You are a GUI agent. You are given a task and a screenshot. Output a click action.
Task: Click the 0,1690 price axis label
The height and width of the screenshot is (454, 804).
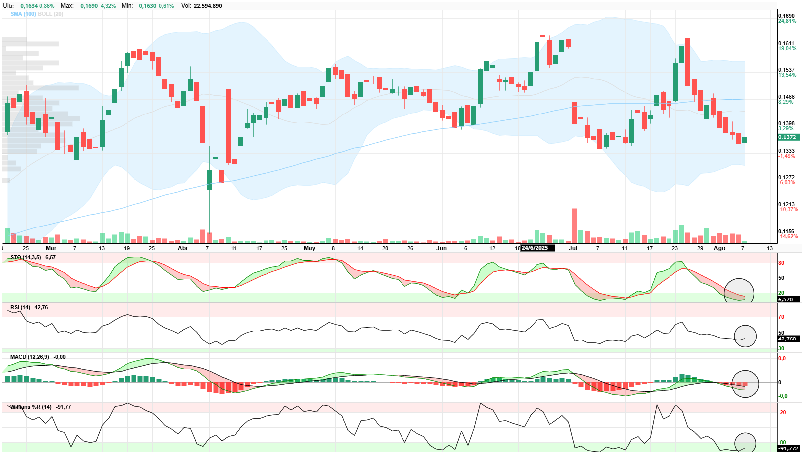coord(786,16)
